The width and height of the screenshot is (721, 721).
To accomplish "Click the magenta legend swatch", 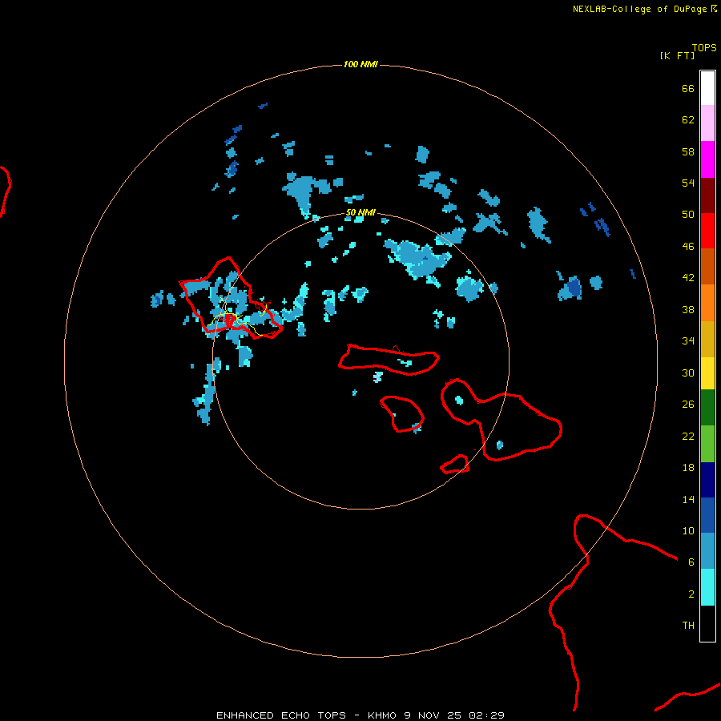I will (707, 159).
